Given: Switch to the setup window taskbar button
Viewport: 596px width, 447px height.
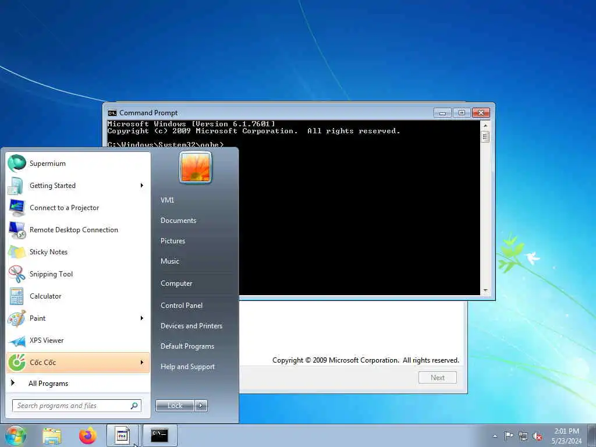Looking at the screenshot, I should click(122, 435).
